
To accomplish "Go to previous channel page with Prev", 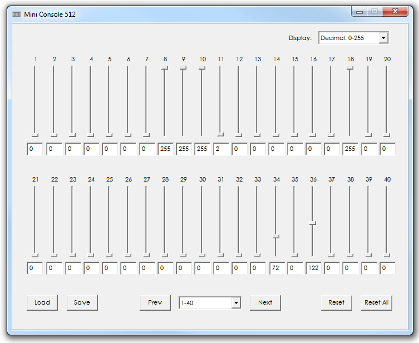I will coord(155,302).
